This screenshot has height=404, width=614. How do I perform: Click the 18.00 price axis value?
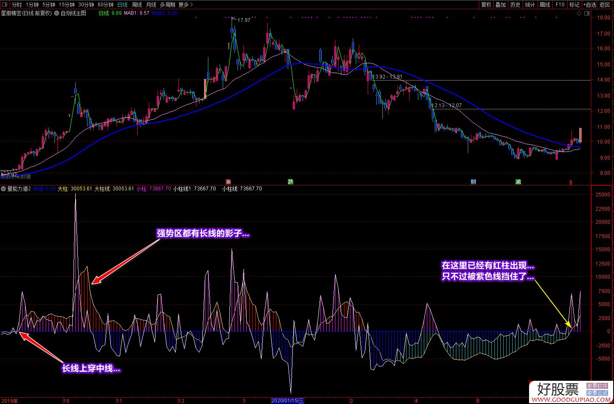[603, 18]
